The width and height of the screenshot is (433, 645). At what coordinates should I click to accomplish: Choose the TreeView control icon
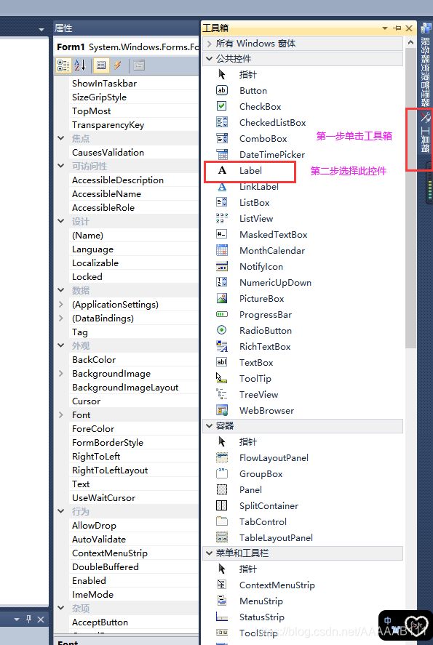click(221, 394)
